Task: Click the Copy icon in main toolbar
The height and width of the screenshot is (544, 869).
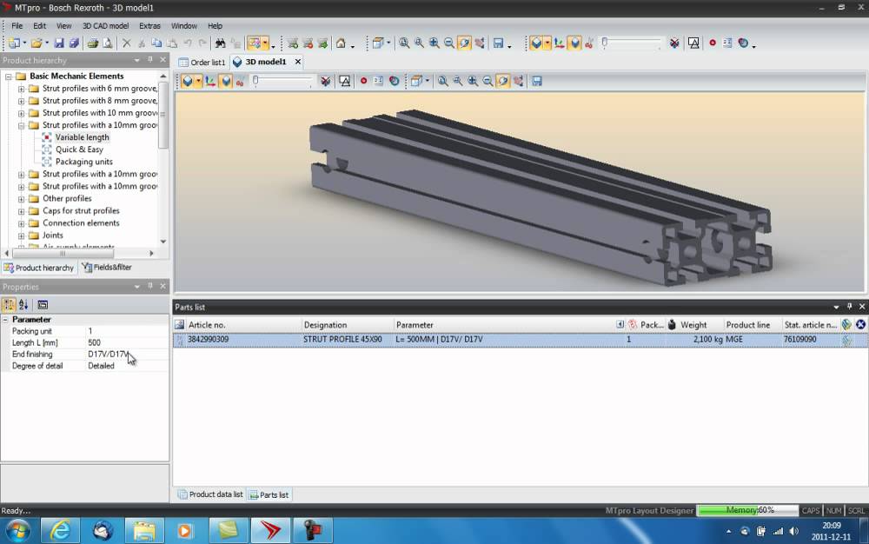Action: click(x=156, y=43)
